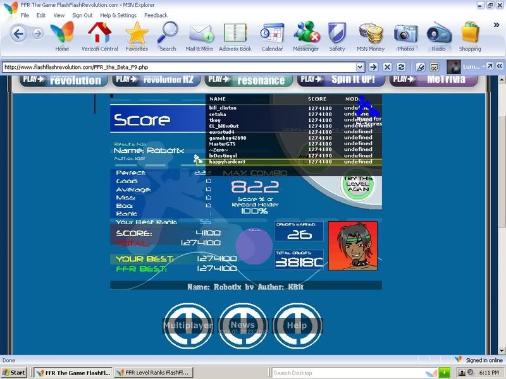The height and width of the screenshot is (379, 506).
Task: Expand the address bar URL dropdown
Action: point(360,66)
